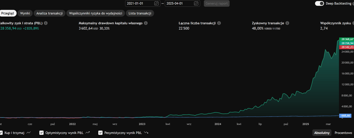Open the end date calendar picker icon
The width and height of the screenshot is (354, 138).
pos(196,4)
